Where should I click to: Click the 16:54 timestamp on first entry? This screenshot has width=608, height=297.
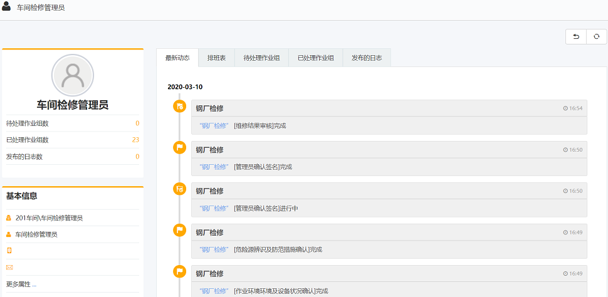coord(573,108)
